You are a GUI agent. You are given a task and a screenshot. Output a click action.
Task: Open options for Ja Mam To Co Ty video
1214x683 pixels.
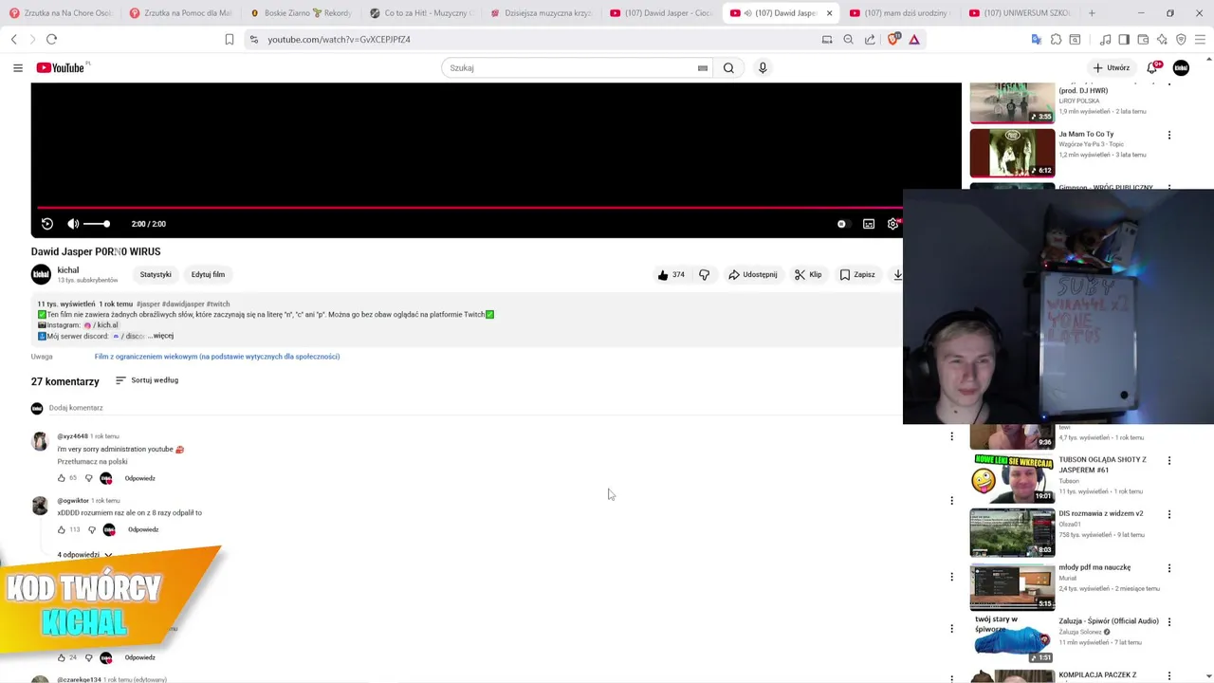pyautogui.click(x=1168, y=135)
